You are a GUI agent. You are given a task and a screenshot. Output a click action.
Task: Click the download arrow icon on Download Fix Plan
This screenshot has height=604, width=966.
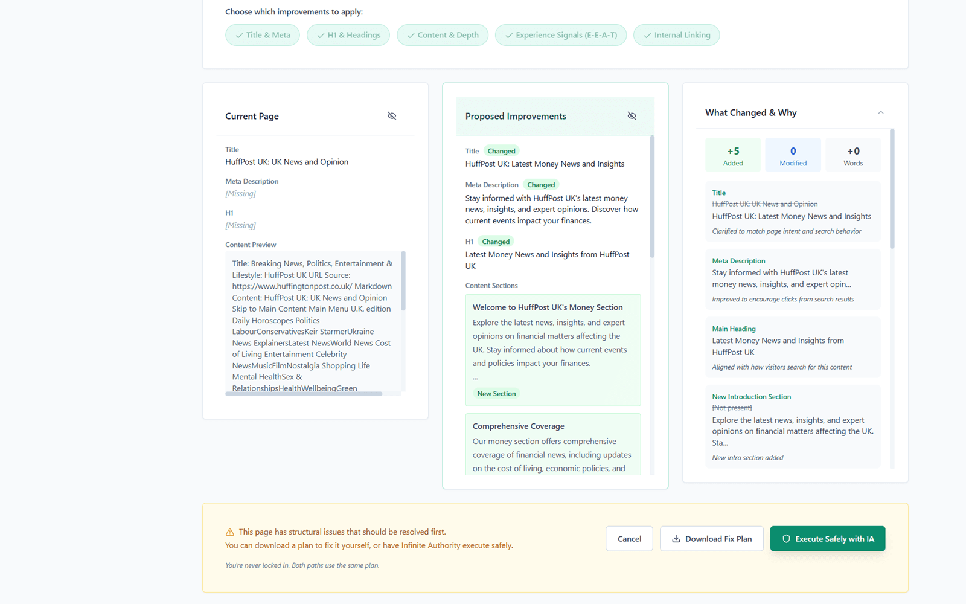pyautogui.click(x=676, y=539)
